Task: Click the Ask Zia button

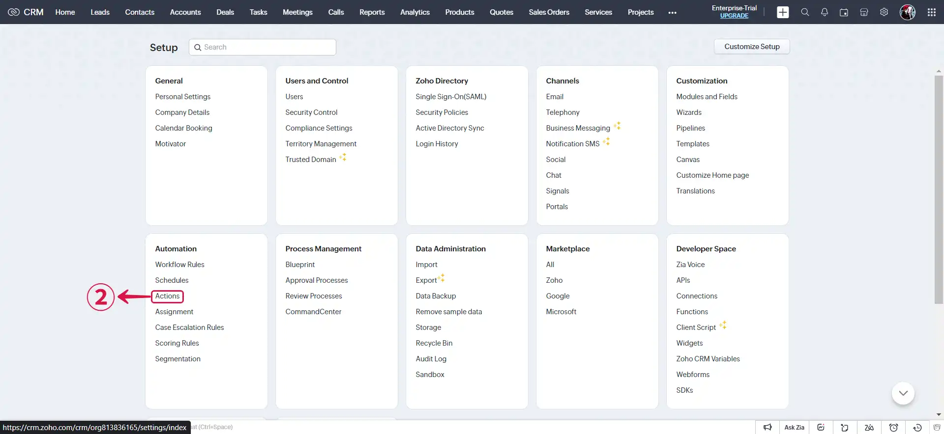Action: pos(794,427)
